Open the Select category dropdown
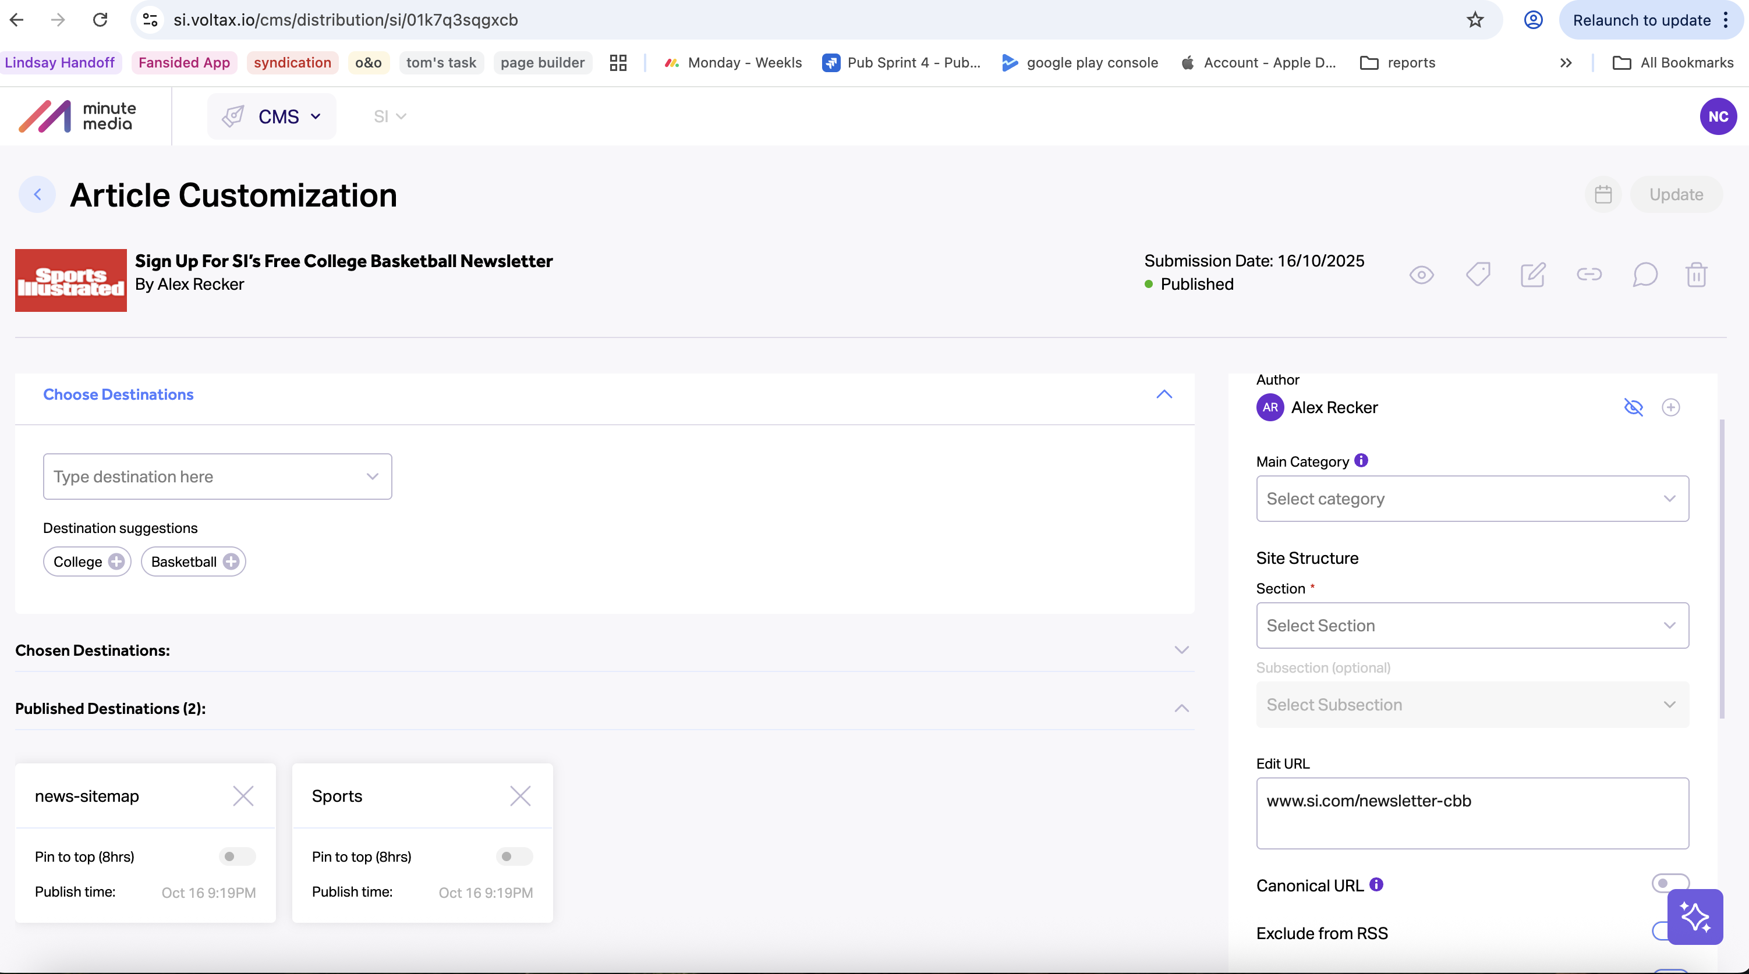 click(1472, 499)
